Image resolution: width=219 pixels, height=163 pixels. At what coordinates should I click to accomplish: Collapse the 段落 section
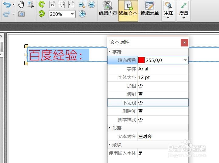pyautogui.click(x=109, y=128)
